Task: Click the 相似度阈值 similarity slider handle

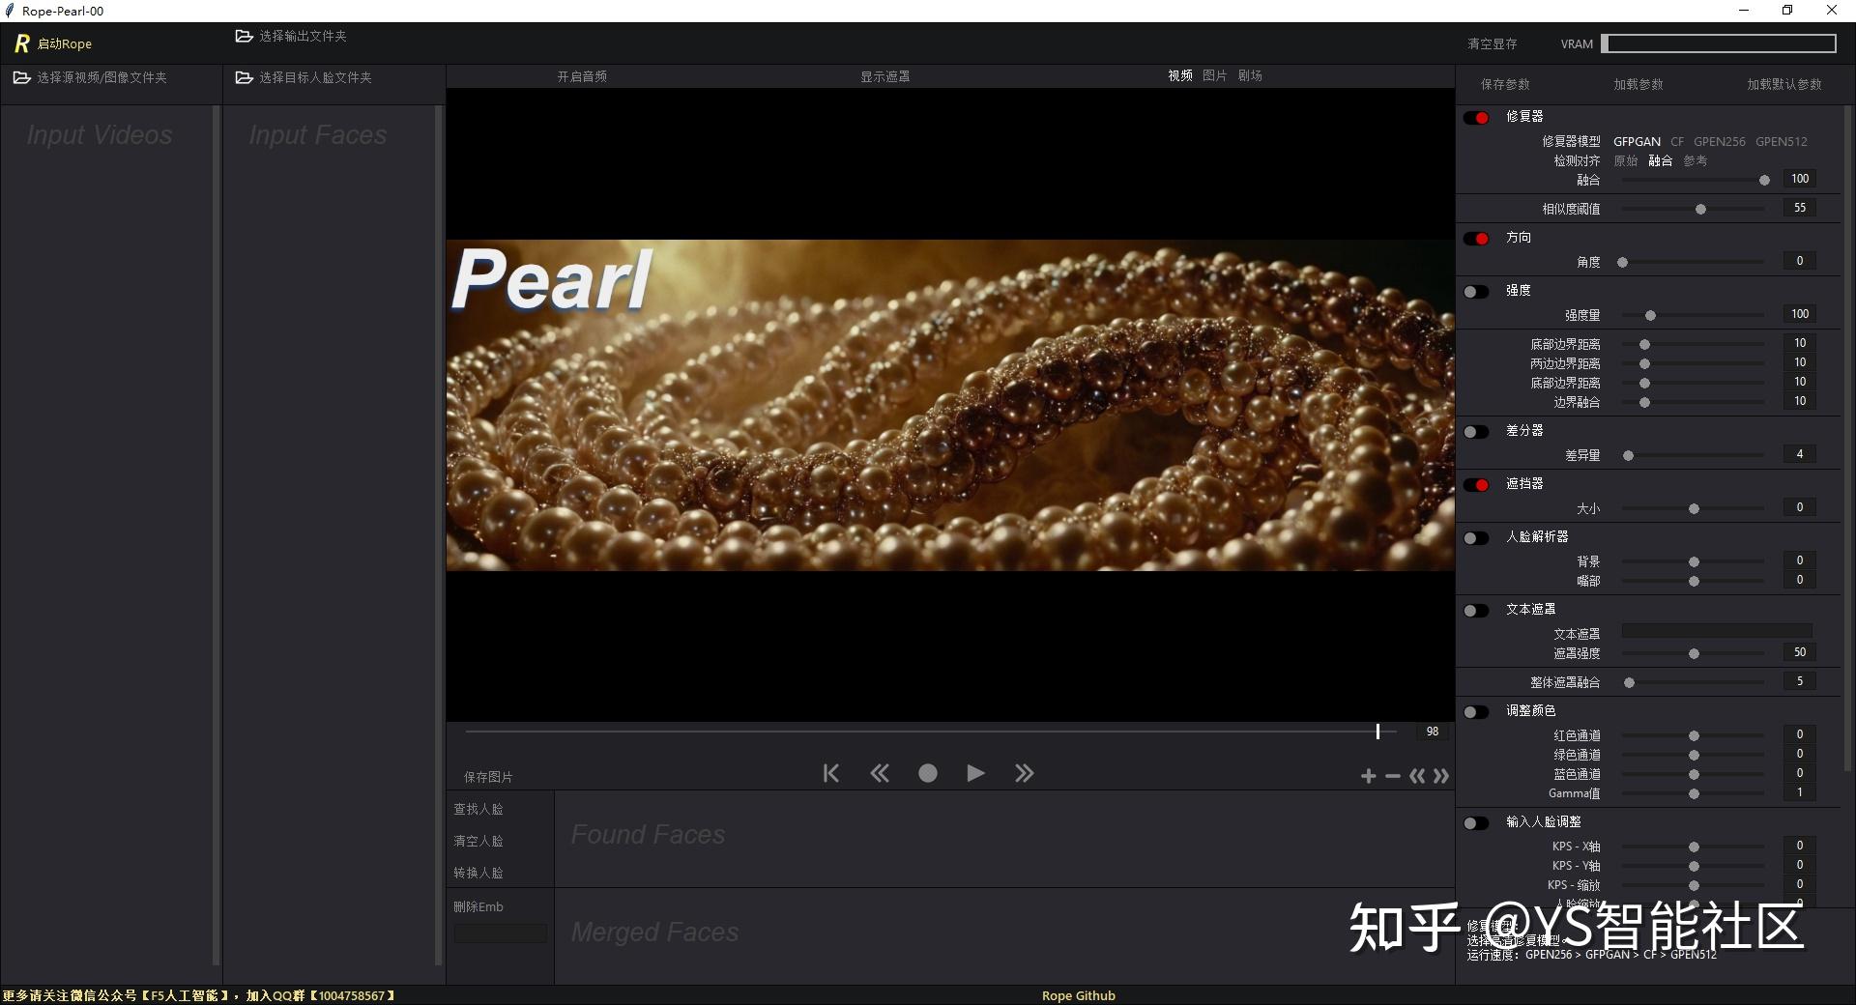Action: coord(1700,208)
